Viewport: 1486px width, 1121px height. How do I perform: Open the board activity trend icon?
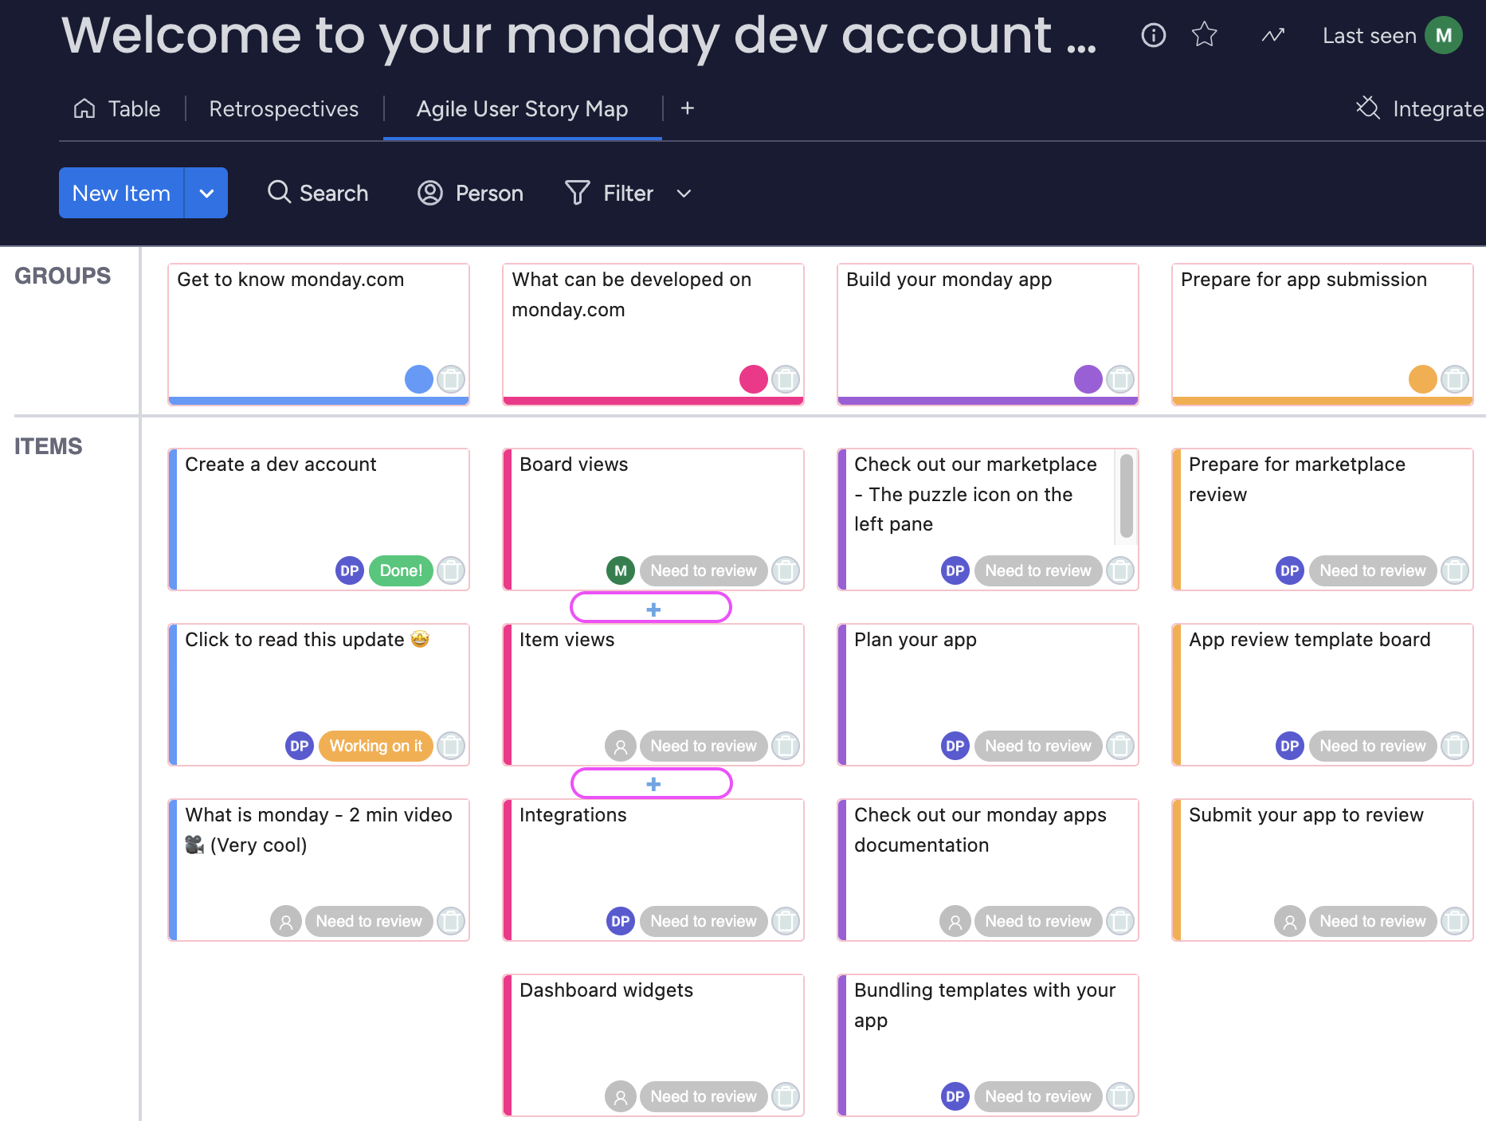(x=1272, y=35)
